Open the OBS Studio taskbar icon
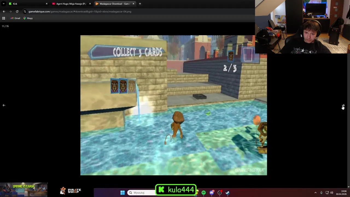The height and width of the screenshot is (197, 350). [220, 193]
